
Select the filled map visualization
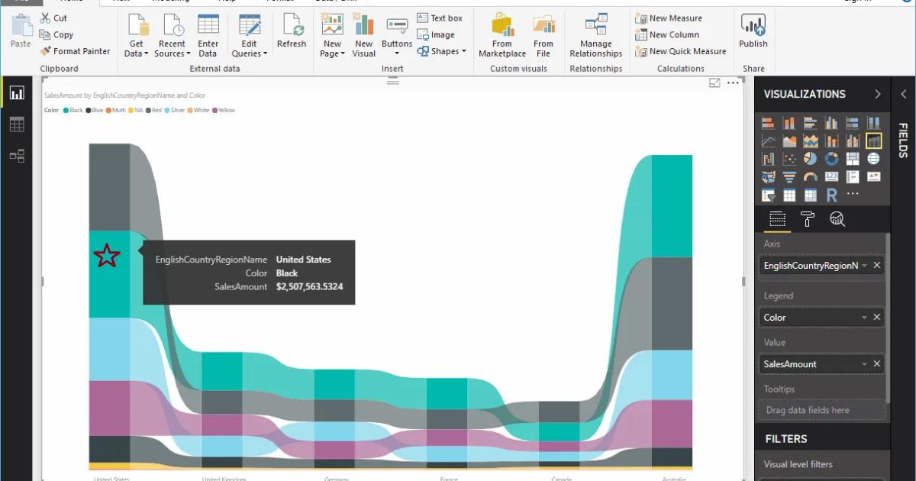(769, 177)
